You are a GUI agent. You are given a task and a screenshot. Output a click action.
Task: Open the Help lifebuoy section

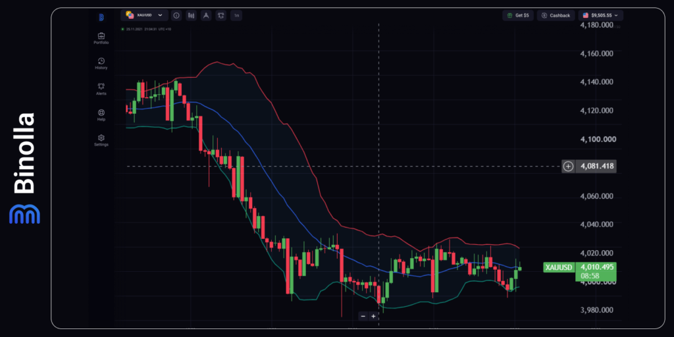coord(101,115)
